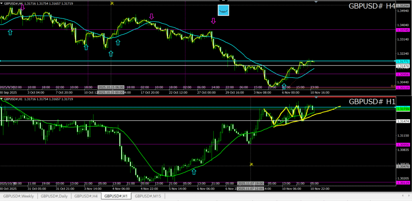Select the GBPUSD#,H4 chart tab

click(86, 196)
